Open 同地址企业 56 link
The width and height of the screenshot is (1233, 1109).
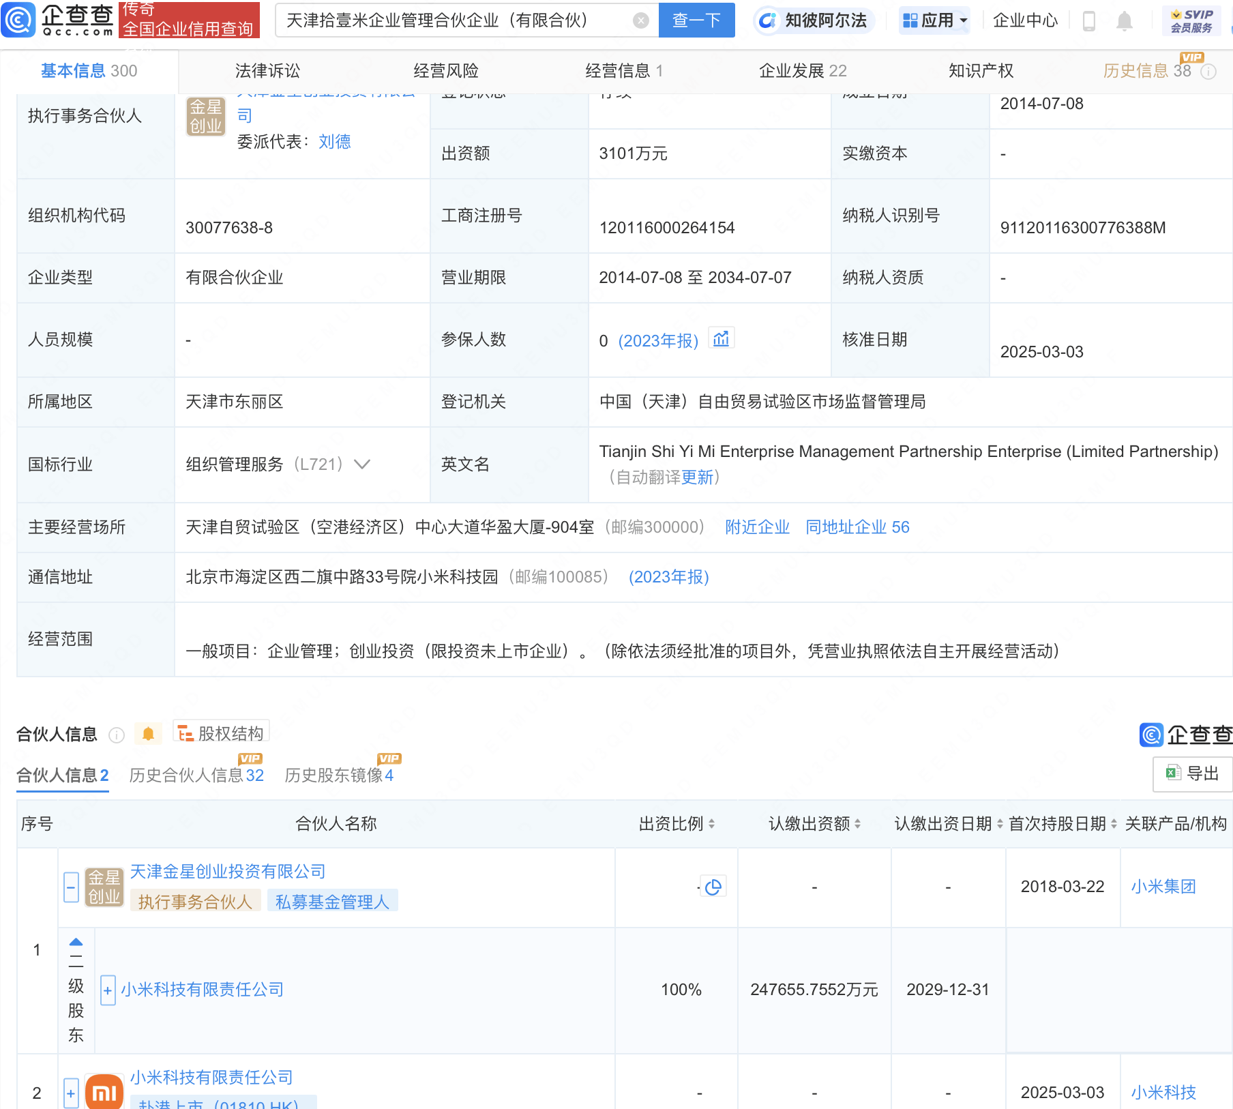tap(857, 527)
